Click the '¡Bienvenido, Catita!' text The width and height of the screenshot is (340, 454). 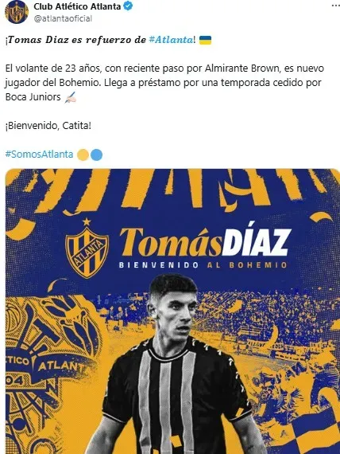pyautogui.click(x=48, y=126)
